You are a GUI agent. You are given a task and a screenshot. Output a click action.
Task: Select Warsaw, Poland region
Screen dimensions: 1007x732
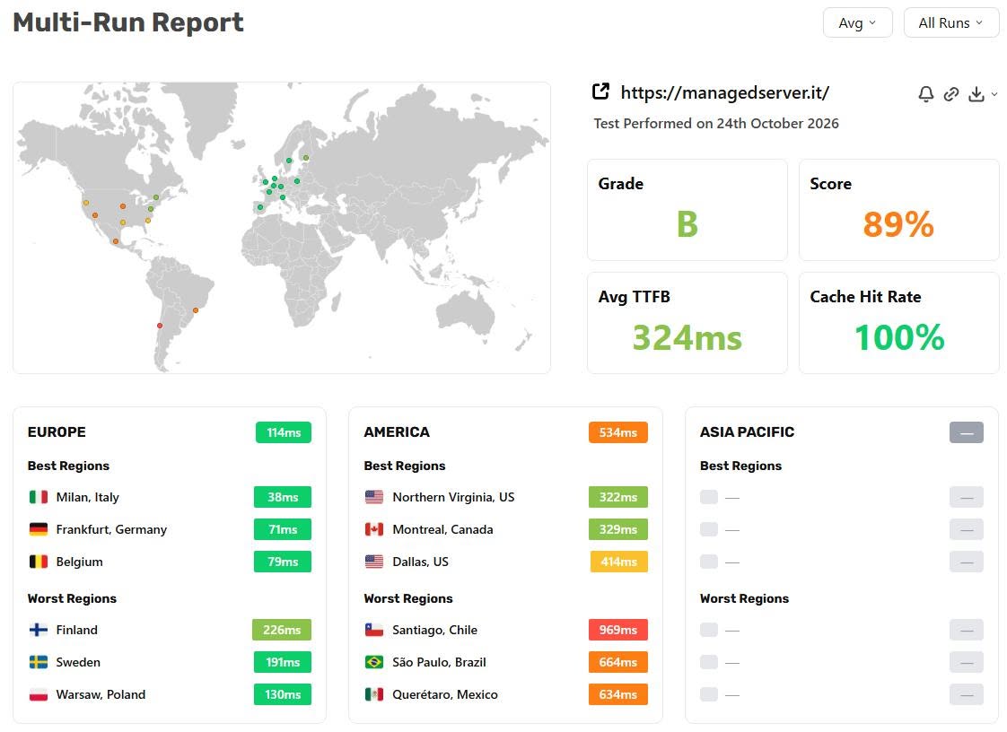[101, 694]
